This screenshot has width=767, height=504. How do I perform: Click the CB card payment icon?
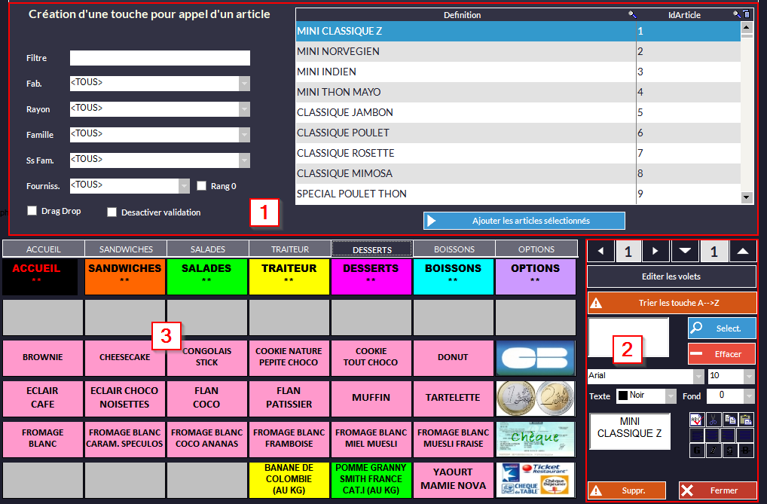tap(536, 357)
